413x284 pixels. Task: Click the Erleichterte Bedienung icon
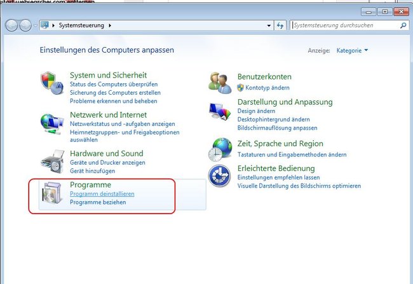coord(219,176)
